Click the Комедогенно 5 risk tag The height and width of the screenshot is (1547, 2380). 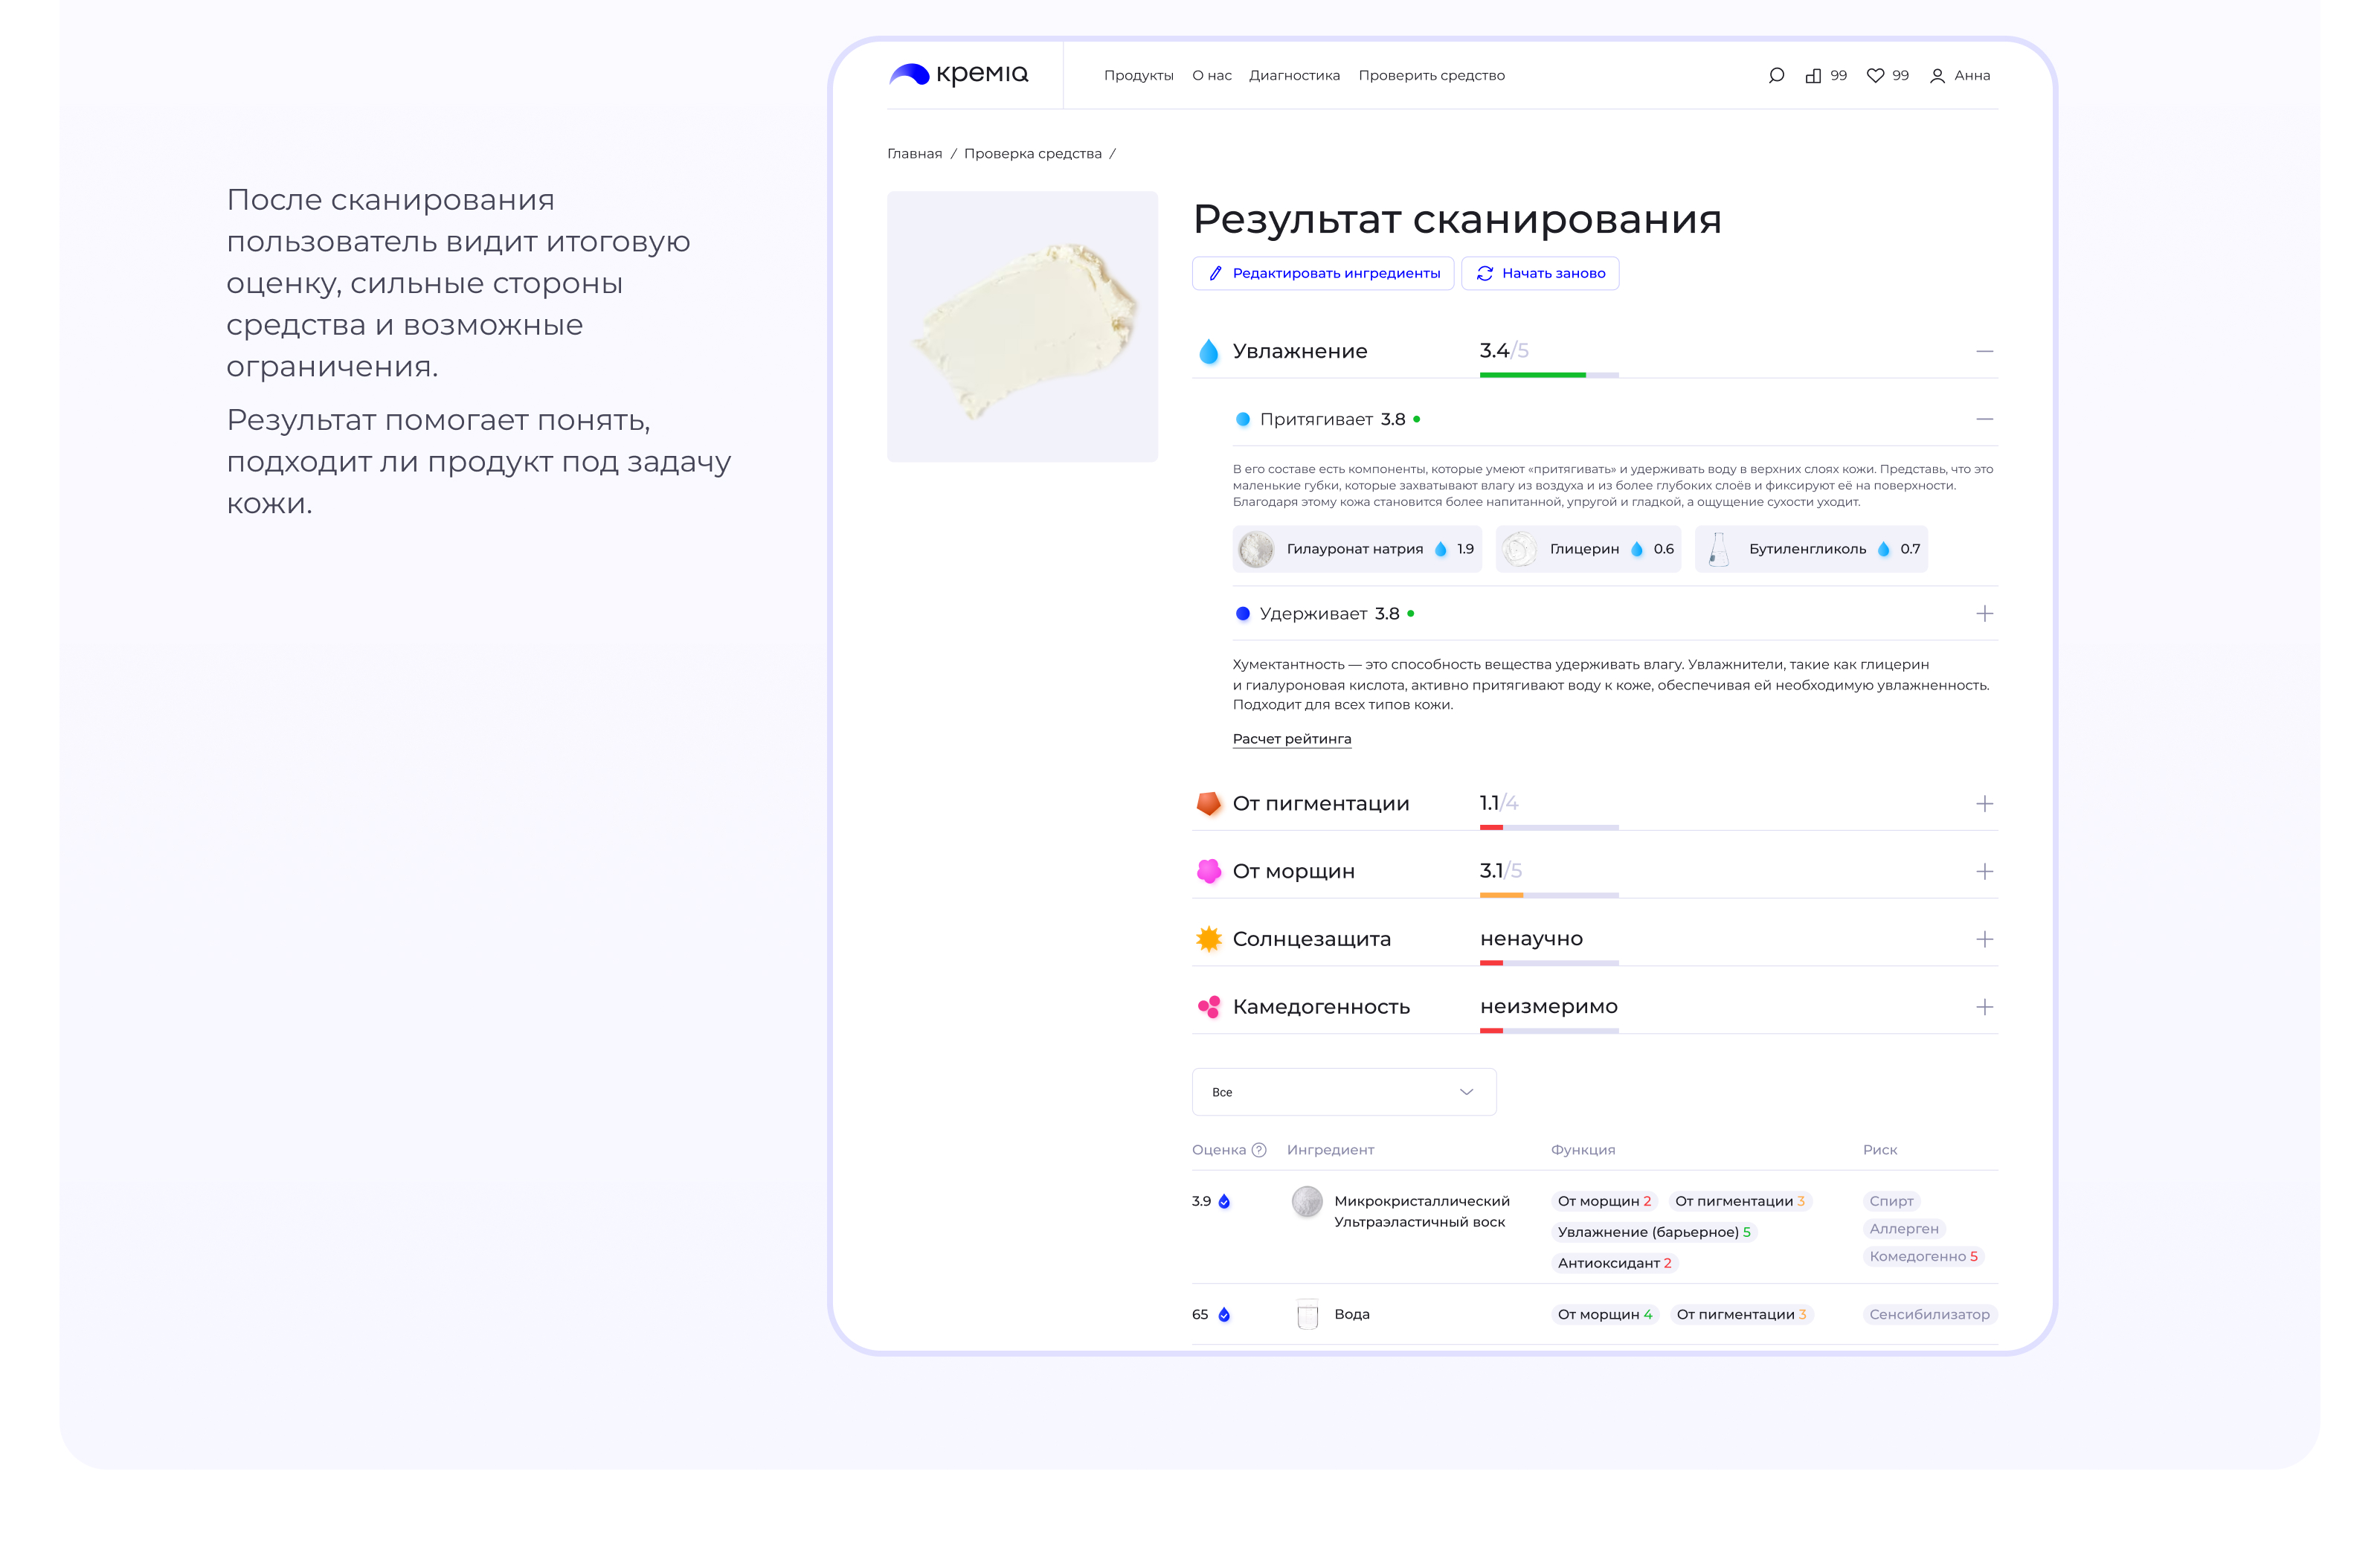click(1923, 1256)
